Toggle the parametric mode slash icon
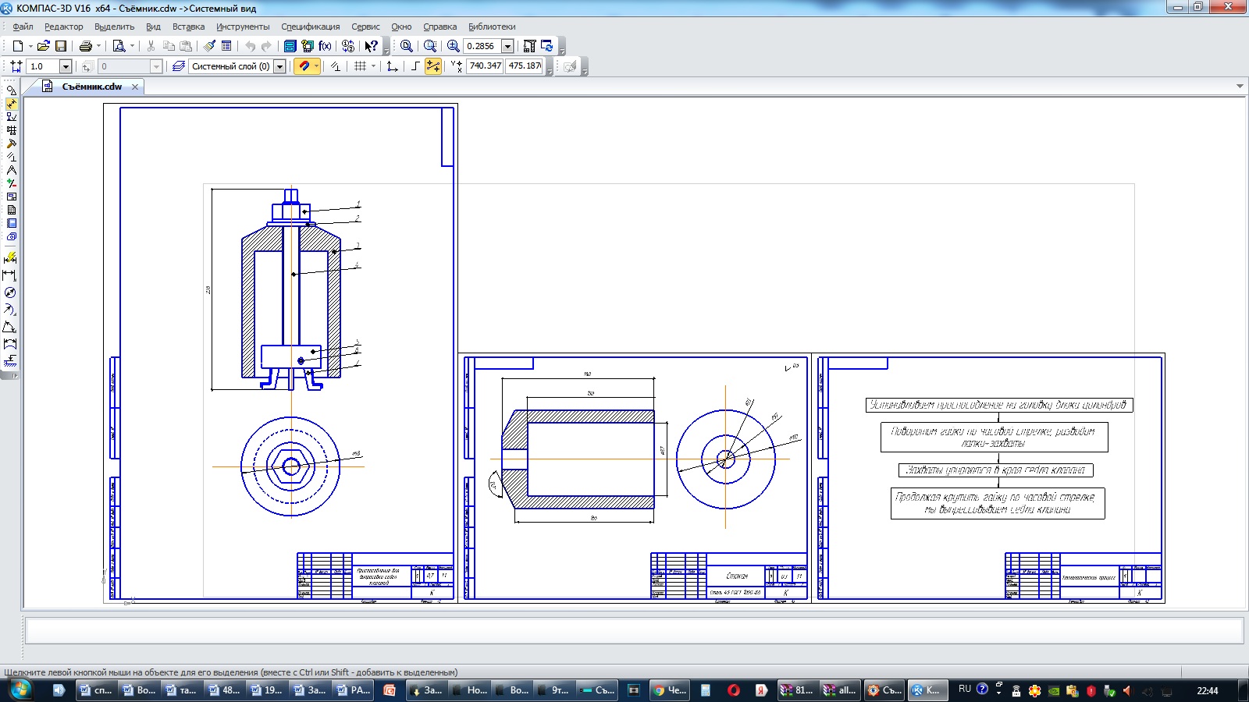The image size is (1249, 702). coord(335,66)
